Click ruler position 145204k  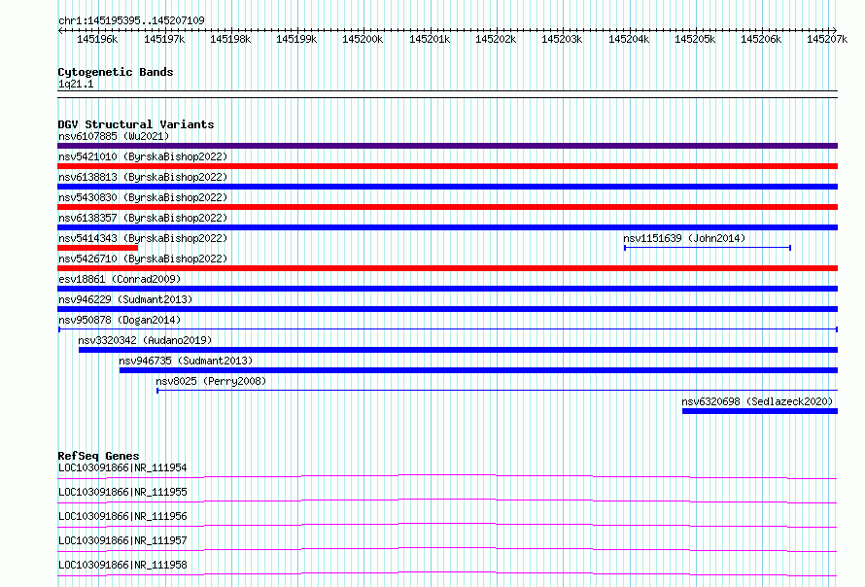tap(629, 39)
